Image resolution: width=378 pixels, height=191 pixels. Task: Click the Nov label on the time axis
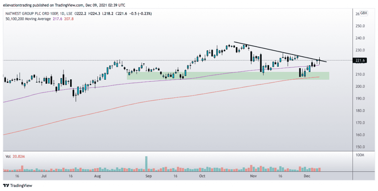pos(253,176)
